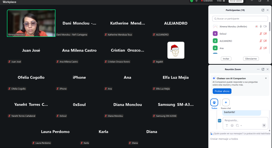Viewport: 272px width, 148px height.
Task: Click the emoji icon in reply box
Action: (232, 125)
